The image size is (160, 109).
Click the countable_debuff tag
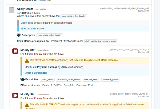point(110,80)
